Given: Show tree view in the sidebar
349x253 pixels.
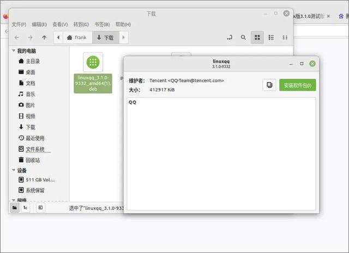Looking at the screenshot, I should tap(26, 208).
